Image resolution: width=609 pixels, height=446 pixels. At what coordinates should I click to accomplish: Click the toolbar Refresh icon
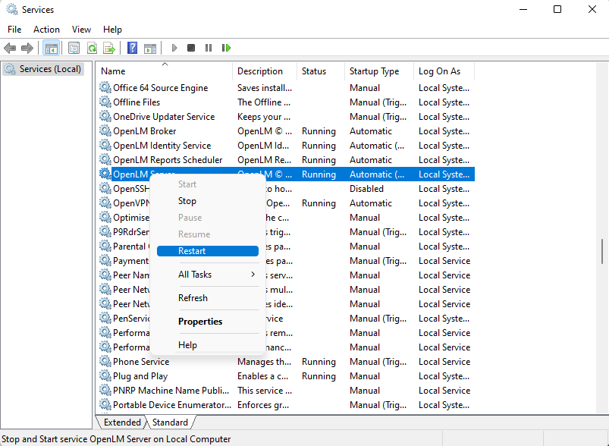click(92, 48)
